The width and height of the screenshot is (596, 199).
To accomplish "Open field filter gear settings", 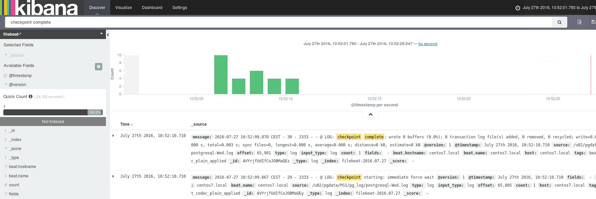I will pyautogui.click(x=99, y=67).
